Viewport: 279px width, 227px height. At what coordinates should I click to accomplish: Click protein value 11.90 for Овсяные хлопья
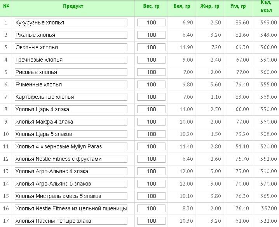(186, 47)
